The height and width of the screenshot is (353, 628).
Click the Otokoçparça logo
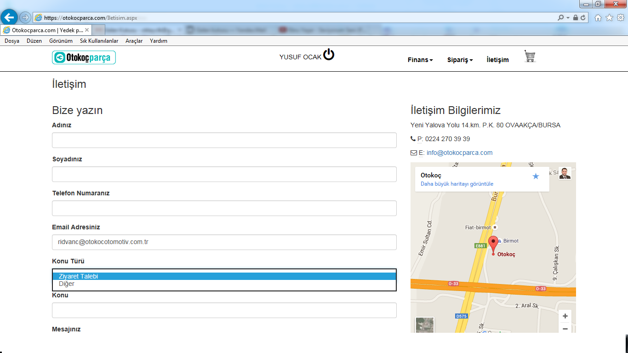pyautogui.click(x=84, y=57)
